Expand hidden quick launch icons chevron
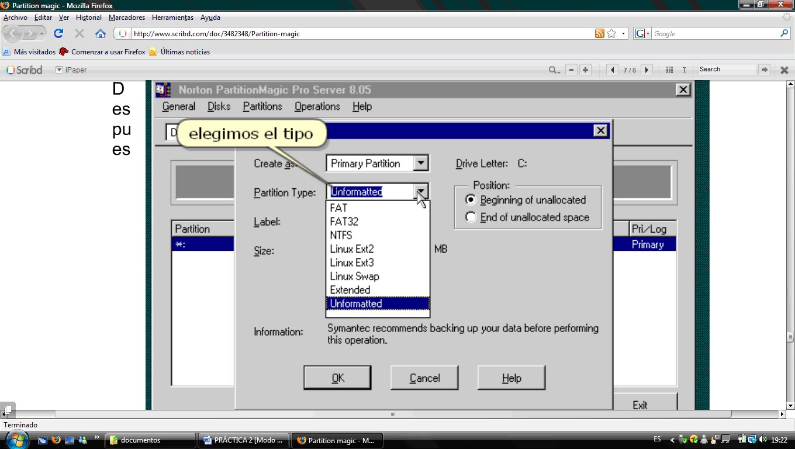This screenshot has height=449, width=795. click(x=96, y=437)
